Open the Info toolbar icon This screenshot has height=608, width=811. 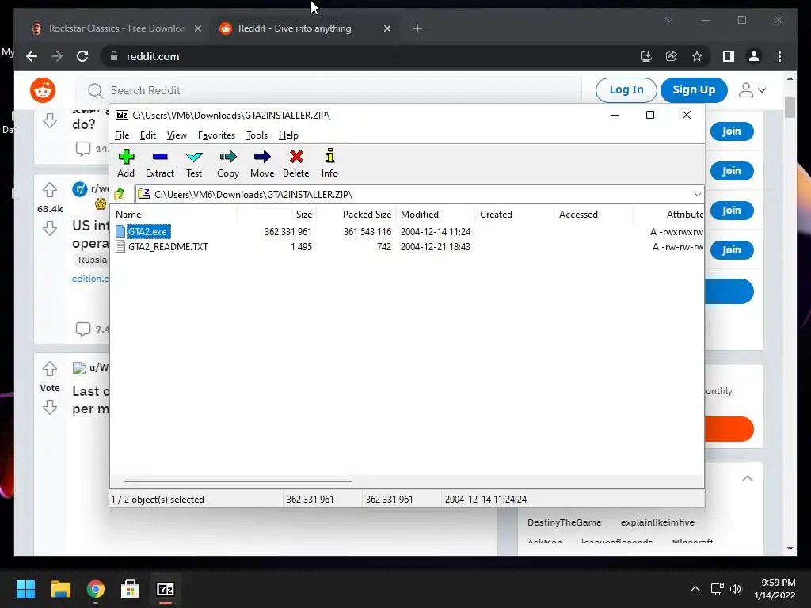pos(329,163)
